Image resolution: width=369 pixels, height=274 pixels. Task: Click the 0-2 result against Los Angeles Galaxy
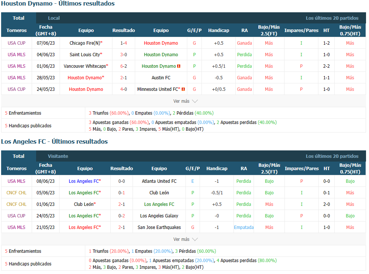[122, 216]
